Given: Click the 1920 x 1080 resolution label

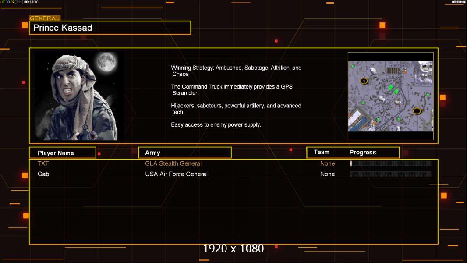Looking at the screenshot, I should (233, 249).
